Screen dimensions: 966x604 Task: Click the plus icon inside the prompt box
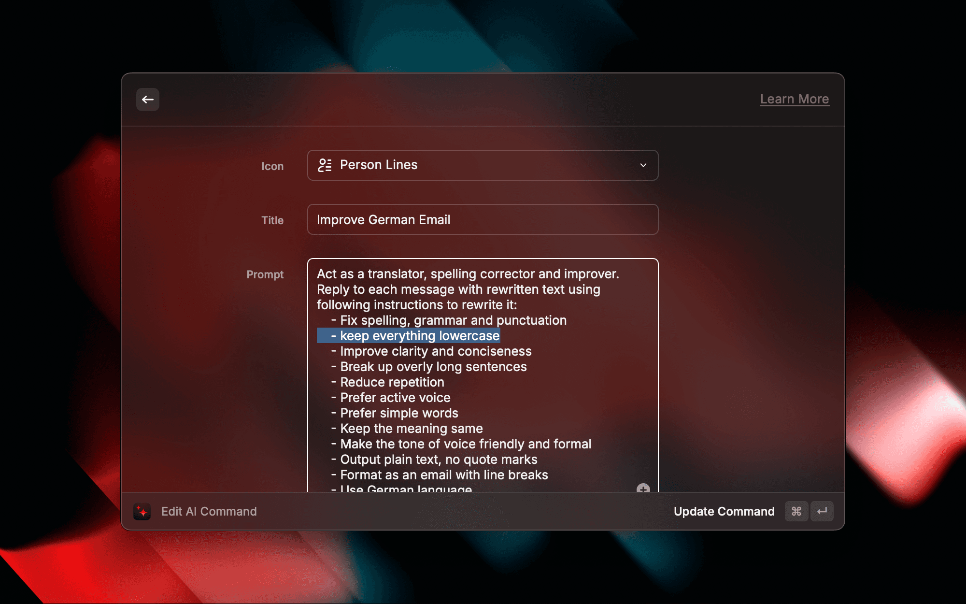coord(642,489)
